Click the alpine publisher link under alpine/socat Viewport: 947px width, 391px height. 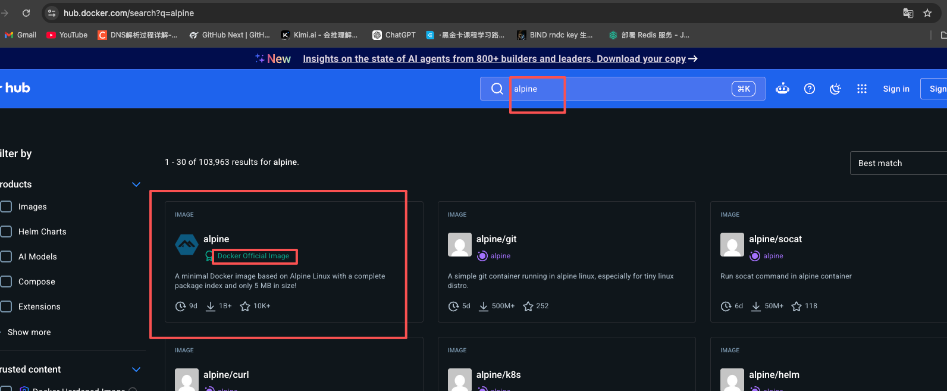[773, 256]
